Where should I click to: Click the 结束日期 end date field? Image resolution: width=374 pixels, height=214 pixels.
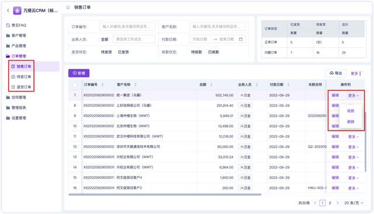tap(227, 39)
